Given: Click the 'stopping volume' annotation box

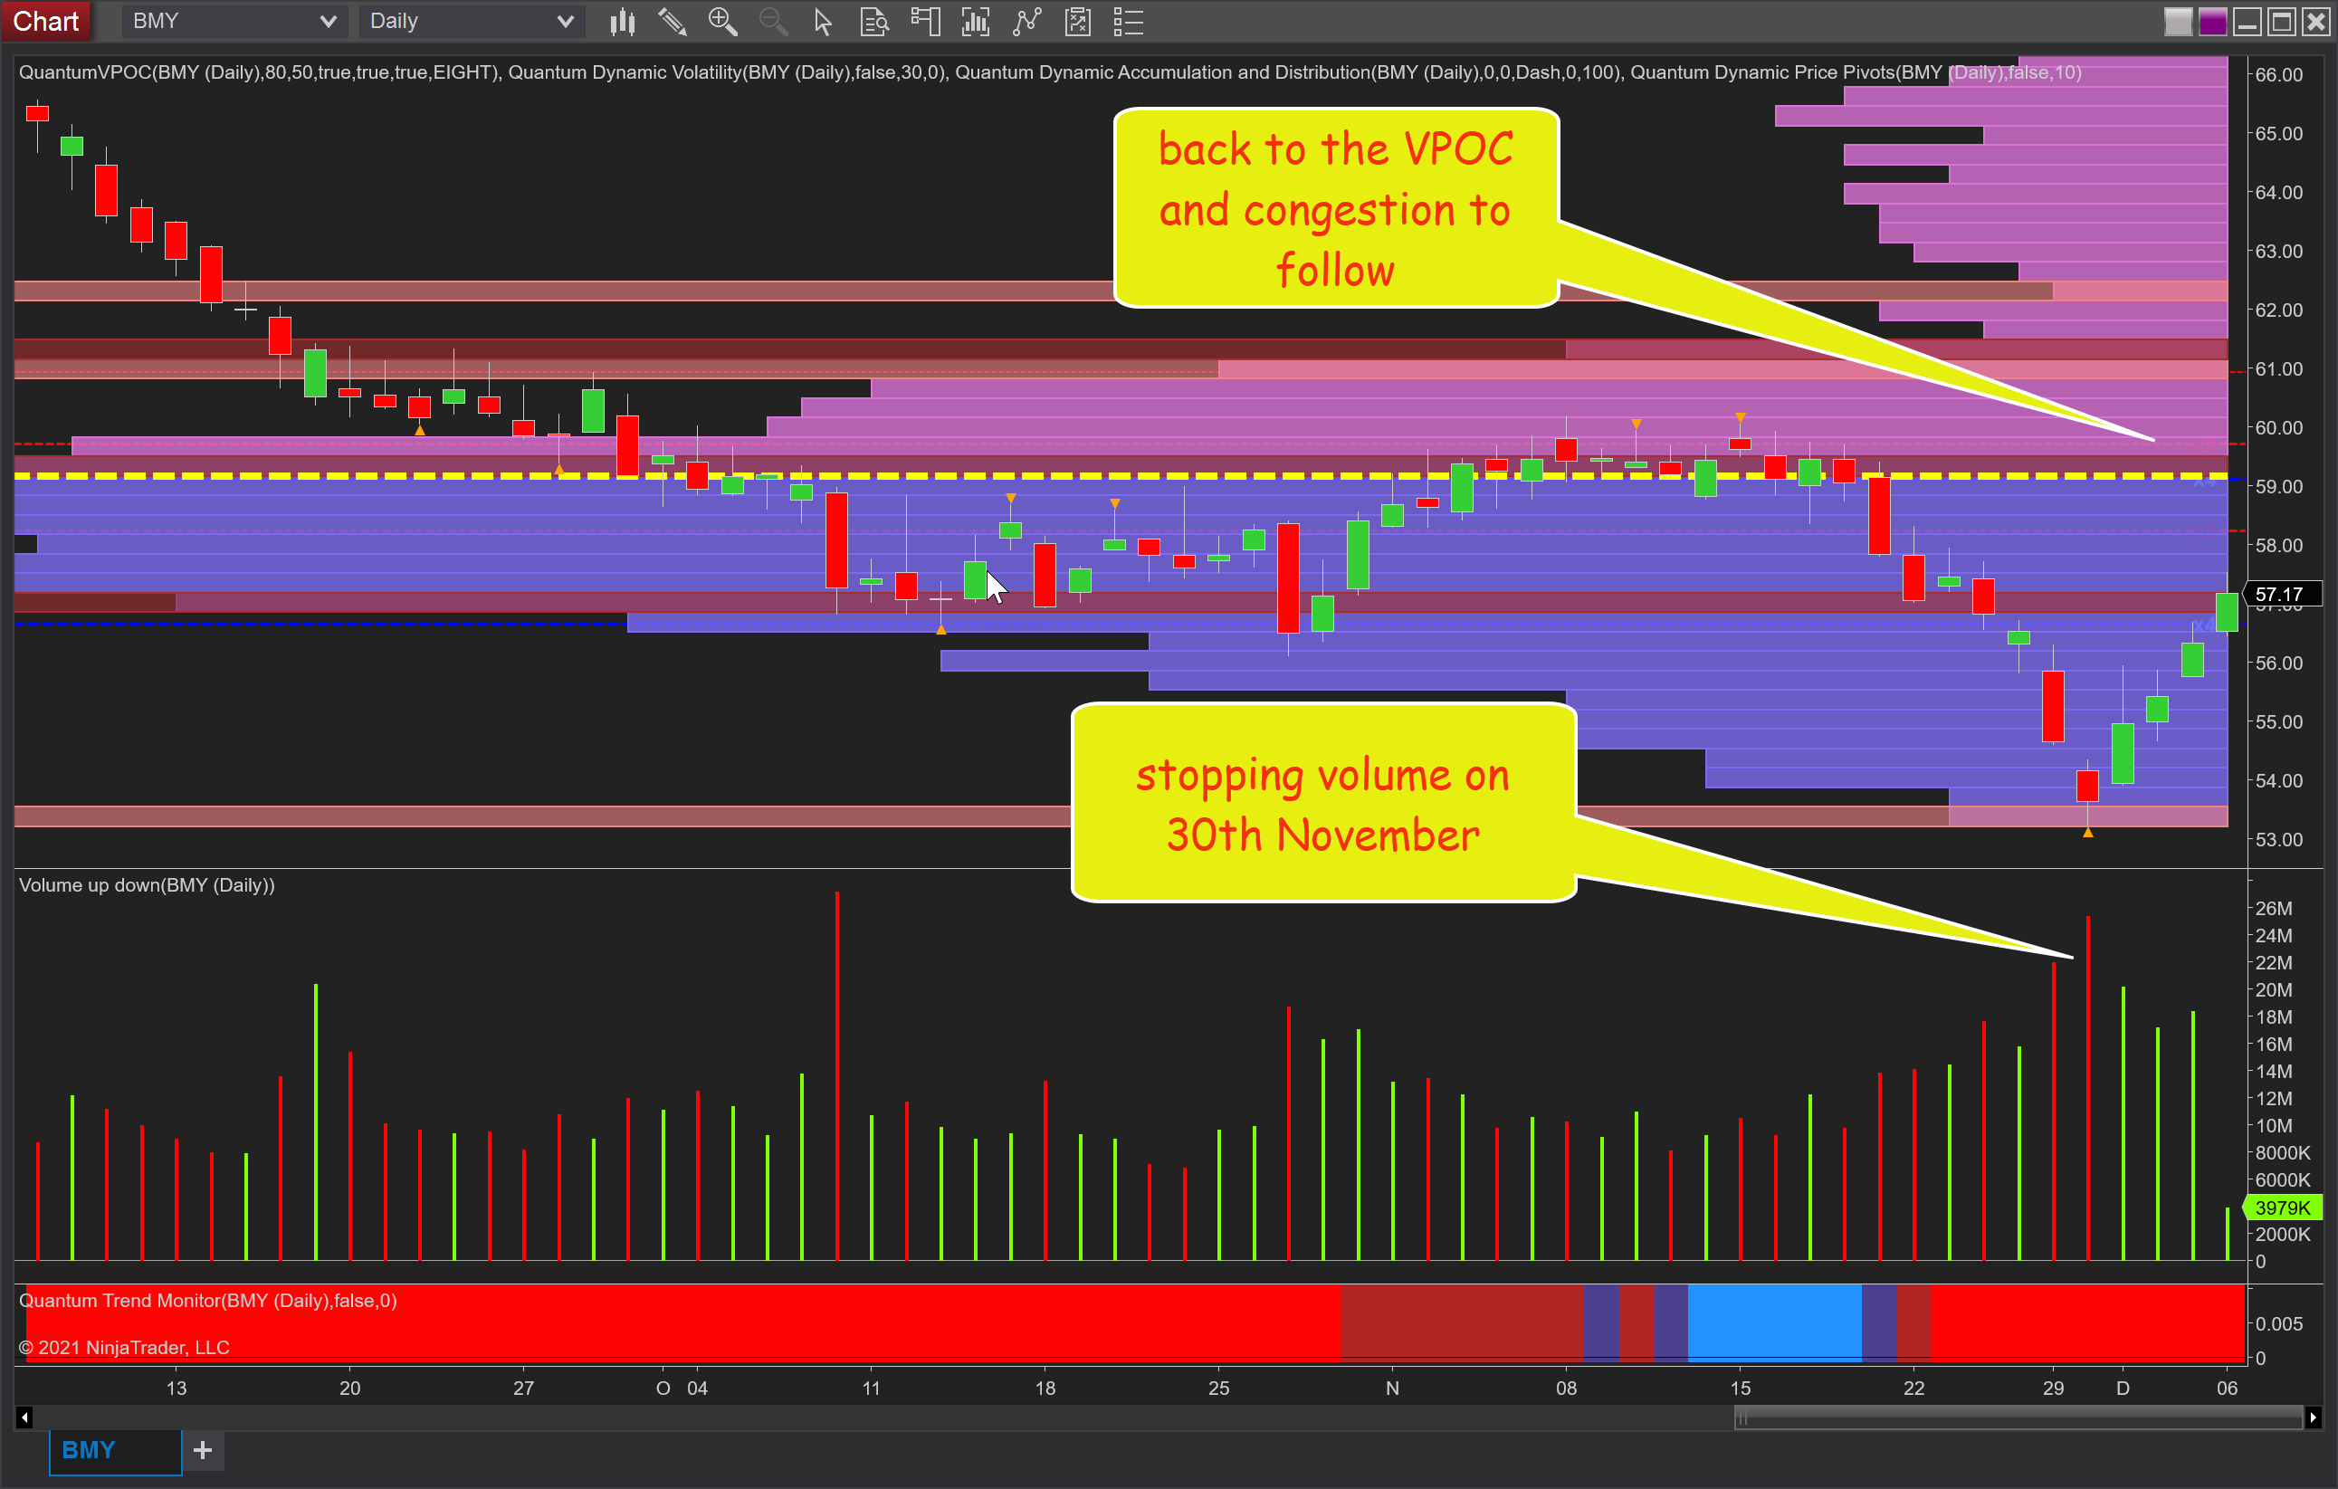Looking at the screenshot, I should point(1323,804).
